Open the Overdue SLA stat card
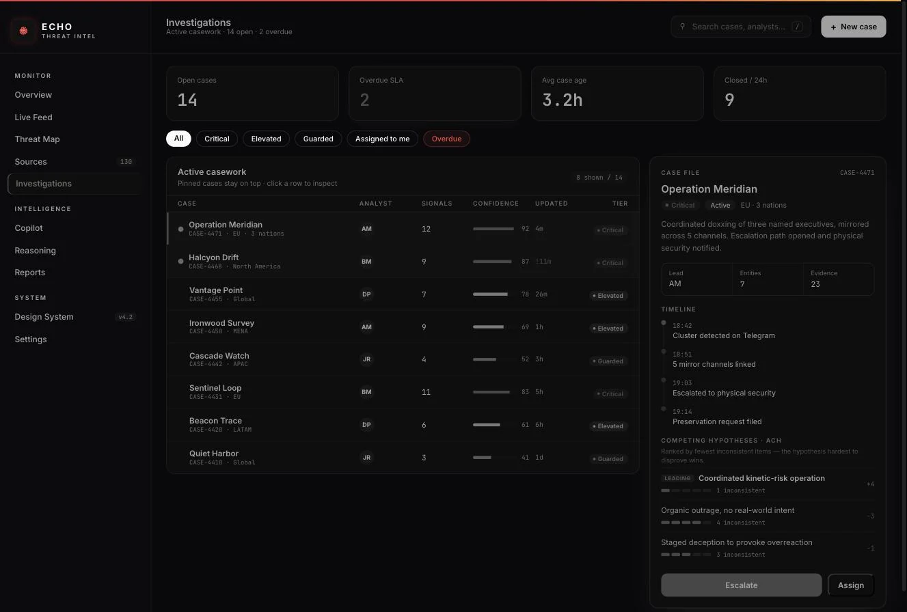This screenshot has height=612, width=907. pos(435,94)
